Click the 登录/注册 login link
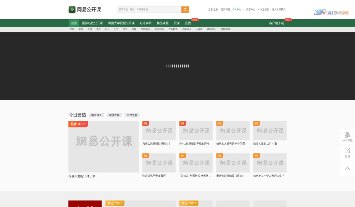Image resolution: width=355 pixels, height=207 pixels. pyautogui.click(x=213, y=9)
